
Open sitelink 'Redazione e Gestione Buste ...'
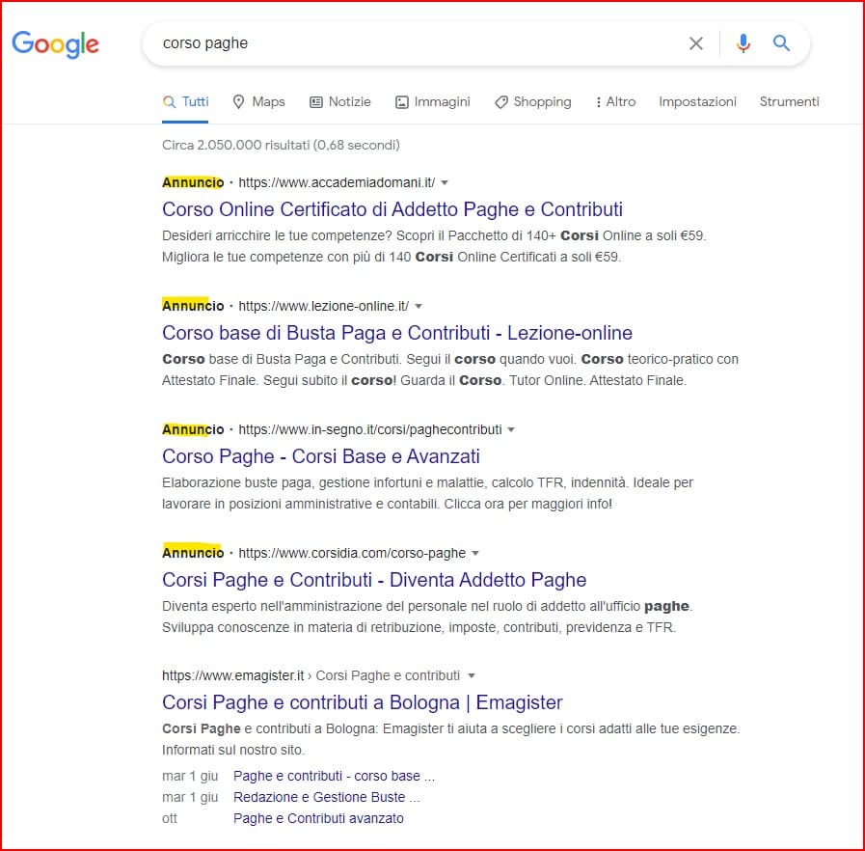(327, 798)
